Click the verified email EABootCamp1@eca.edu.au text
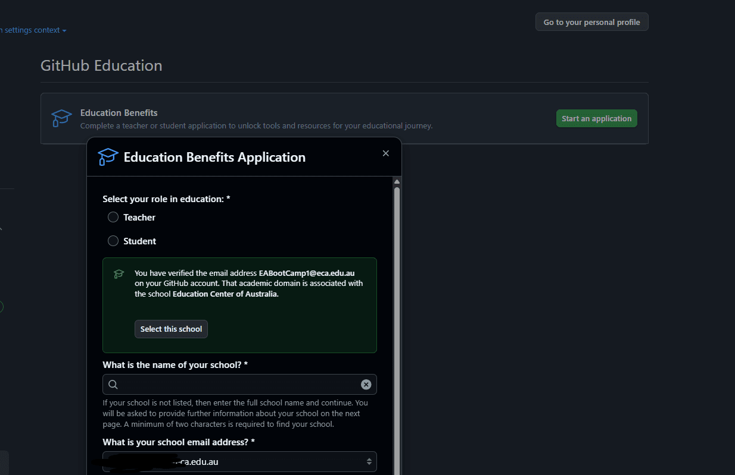Viewport: 735px width, 475px height. (x=306, y=273)
